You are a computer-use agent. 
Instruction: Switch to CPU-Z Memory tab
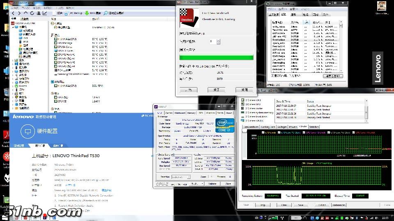(191, 113)
